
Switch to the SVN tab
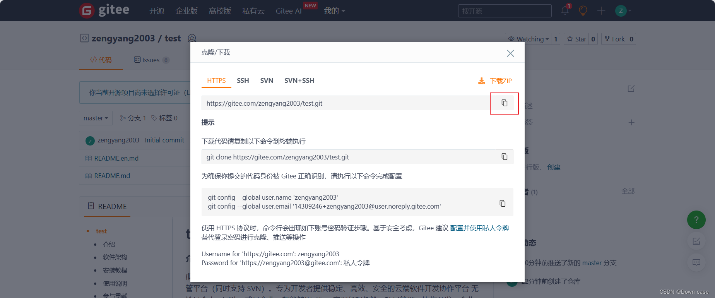267,80
